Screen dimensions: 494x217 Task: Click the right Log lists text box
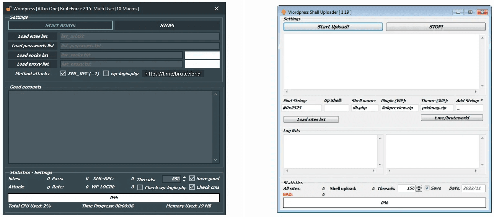coord(433,151)
